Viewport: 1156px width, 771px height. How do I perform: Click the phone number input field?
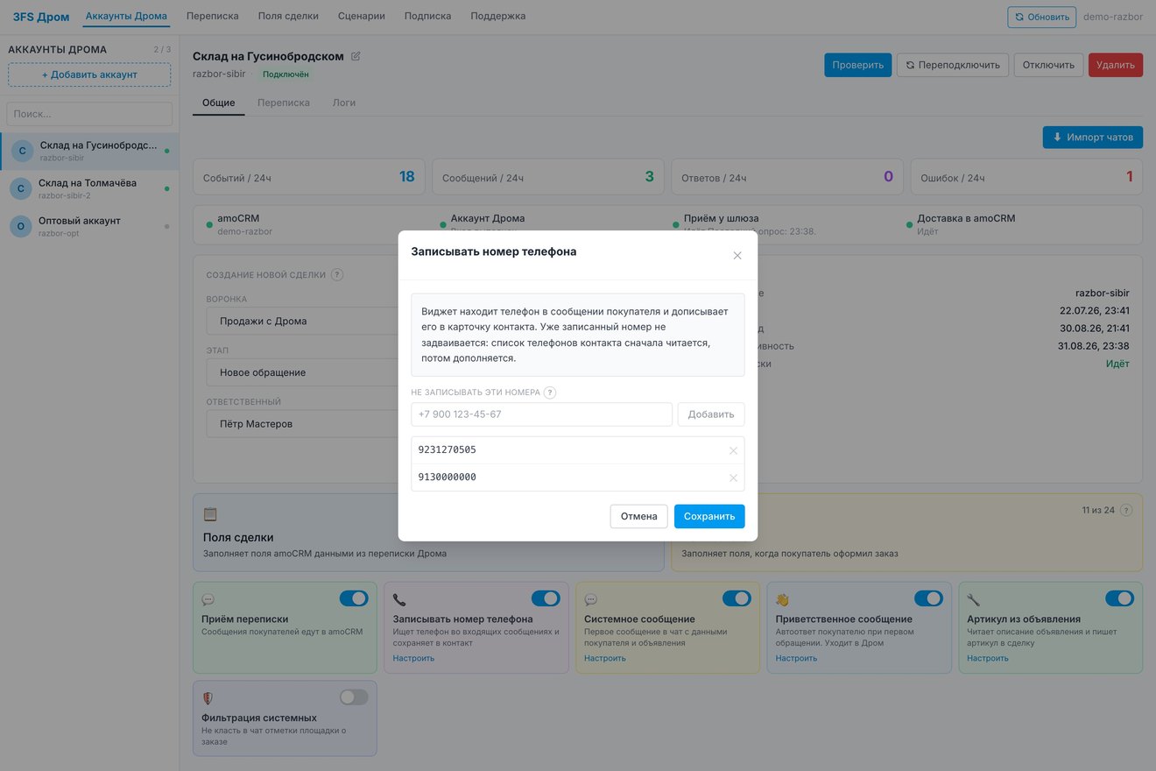(542, 414)
